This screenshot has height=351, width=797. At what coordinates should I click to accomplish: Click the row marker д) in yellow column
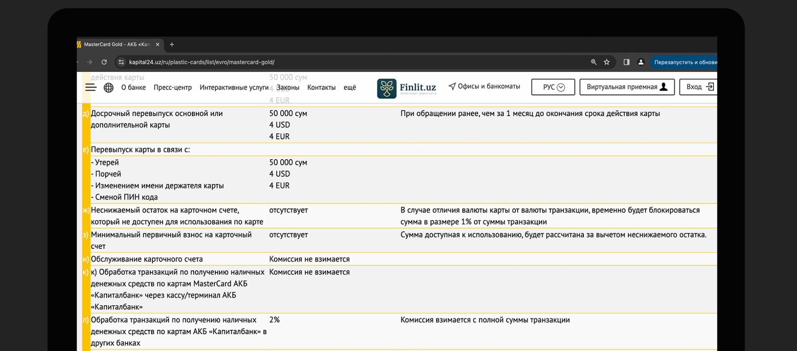pos(86,114)
